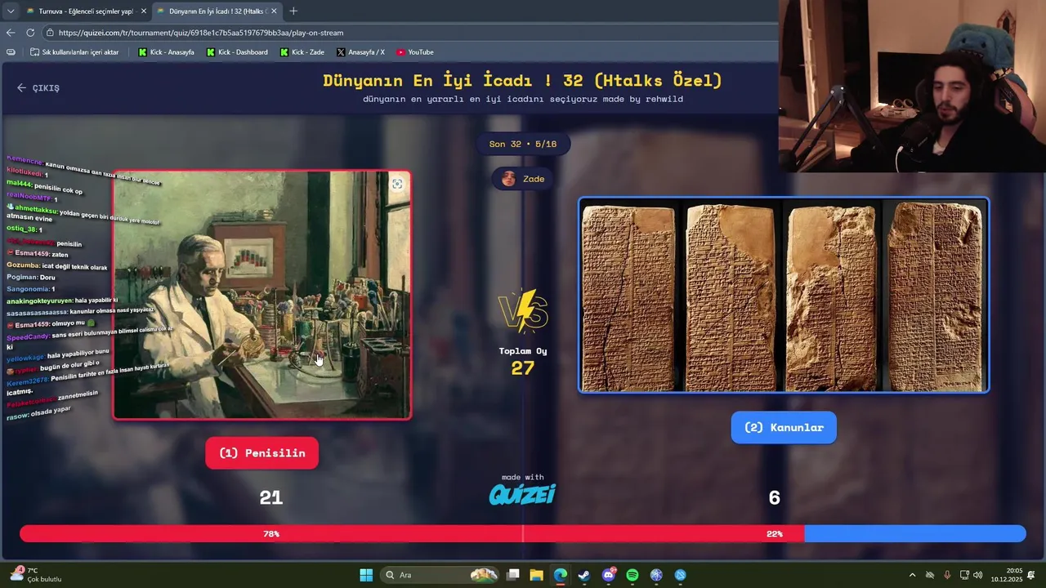1046x588 pixels.
Task: Open a new browser tab
Action: pos(293,11)
